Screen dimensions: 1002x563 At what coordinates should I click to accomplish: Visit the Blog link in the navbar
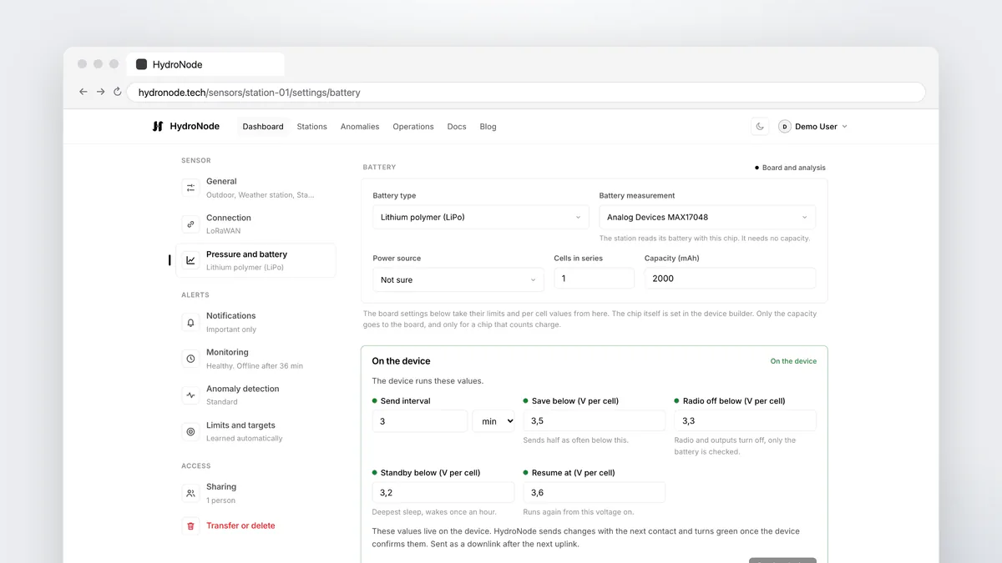click(488, 127)
